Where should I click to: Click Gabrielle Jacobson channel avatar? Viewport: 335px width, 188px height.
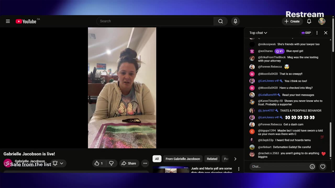tap(8, 163)
